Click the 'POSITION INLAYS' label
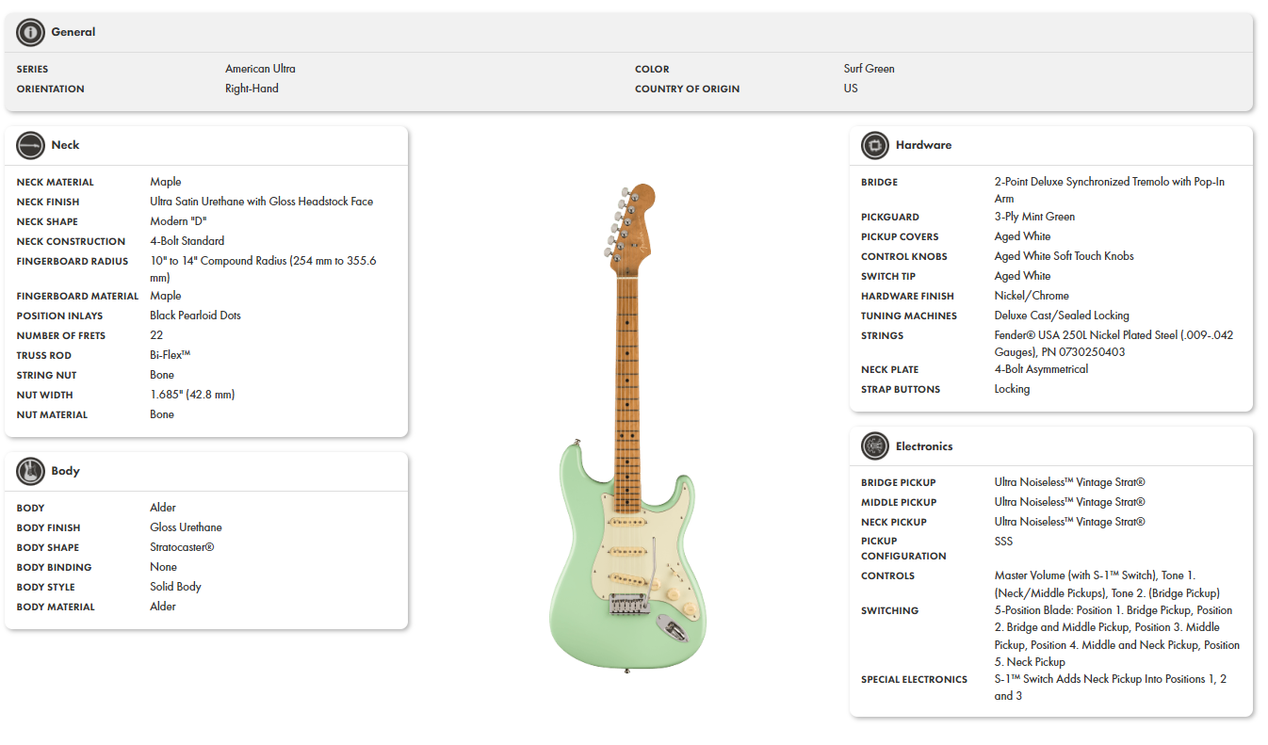This screenshot has height=745, width=1268. point(60,316)
